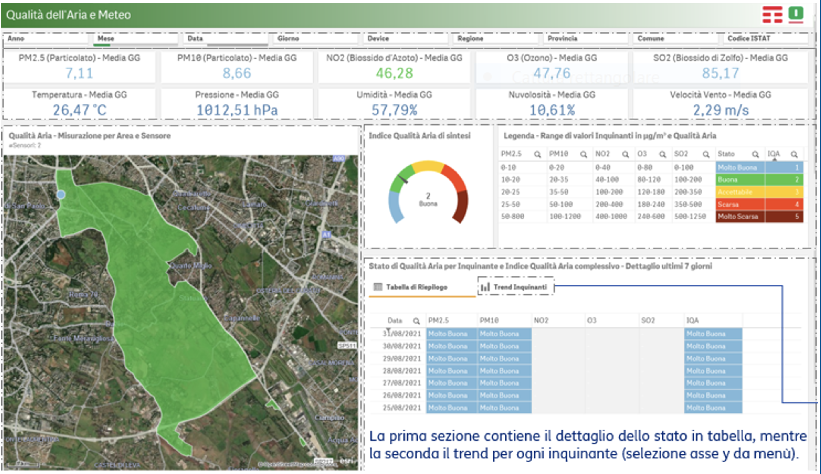Open the Anno filter dropdown
The image size is (821, 474).
click(46, 39)
